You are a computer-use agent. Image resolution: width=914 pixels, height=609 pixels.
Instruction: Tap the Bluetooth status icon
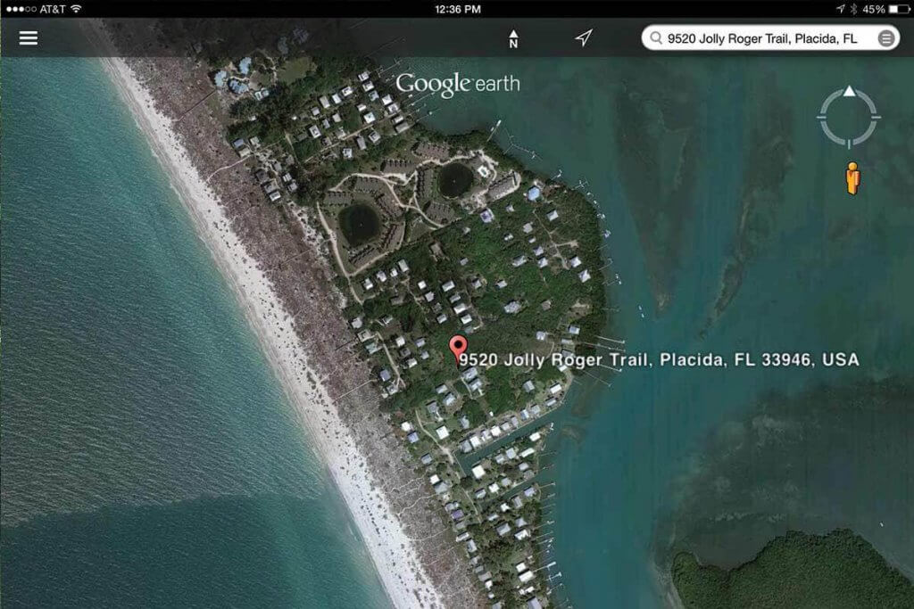click(854, 9)
